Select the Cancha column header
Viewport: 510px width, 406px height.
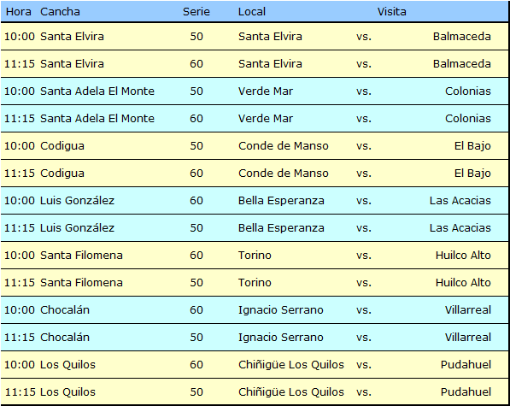pos(60,12)
